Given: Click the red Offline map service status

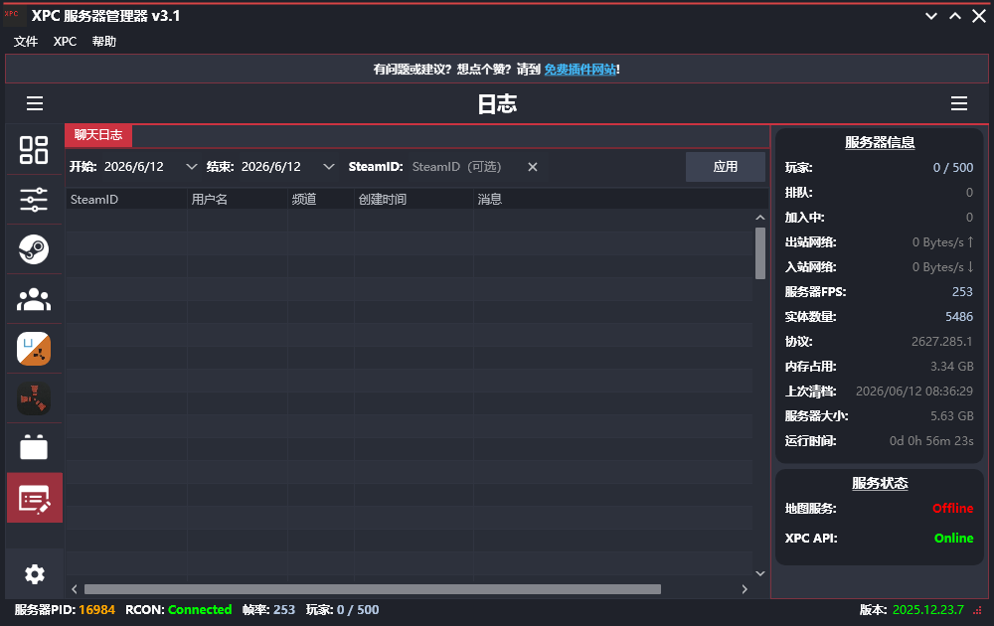Looking at the screenshot, I should click(953, 508).
